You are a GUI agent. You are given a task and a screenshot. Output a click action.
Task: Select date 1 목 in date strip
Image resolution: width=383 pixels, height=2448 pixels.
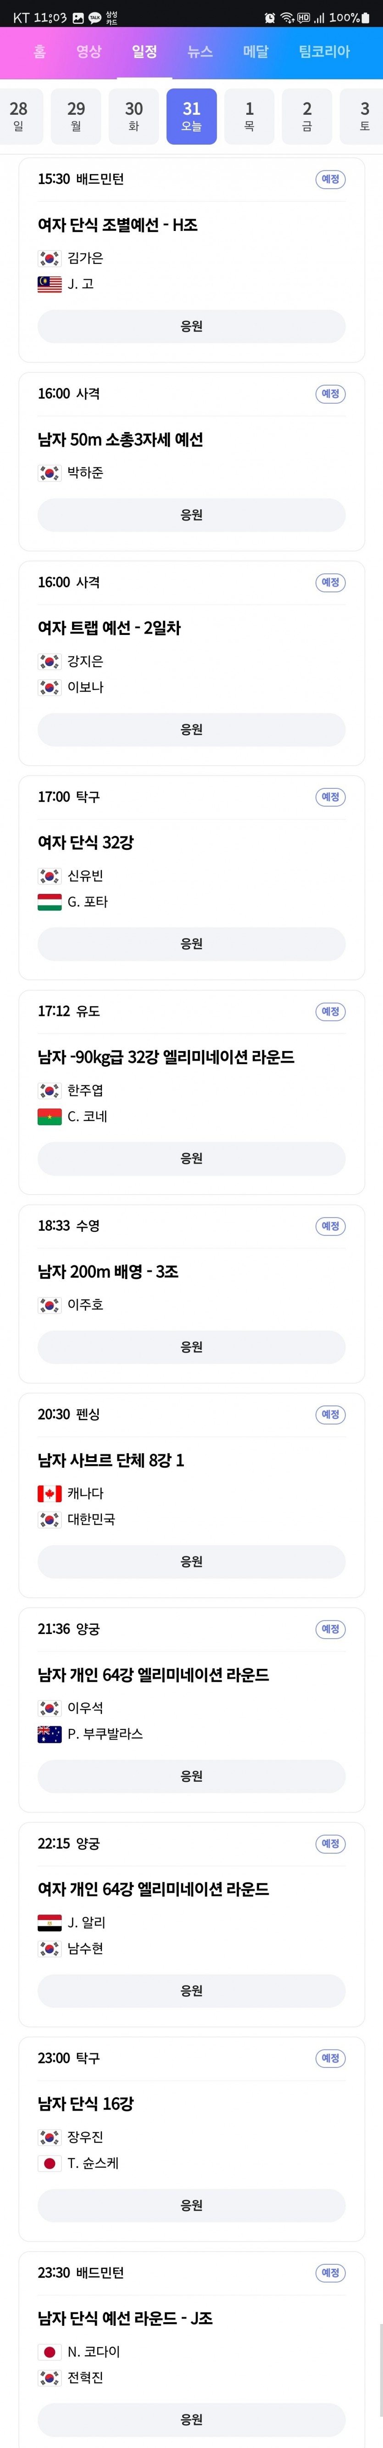(x=249, y=116)
